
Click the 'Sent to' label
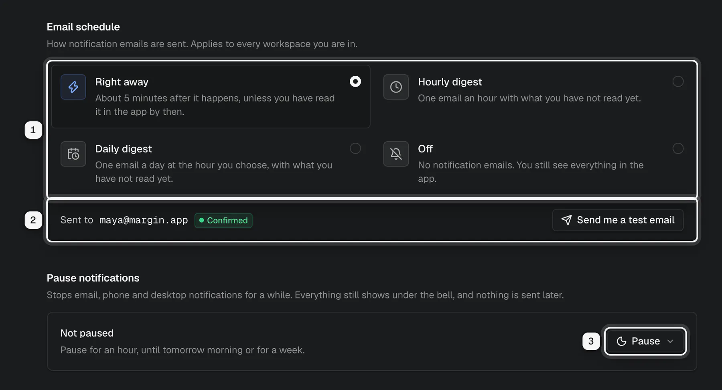(x=77, y=220)
